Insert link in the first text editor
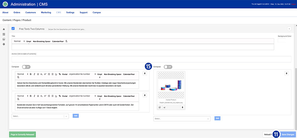The image size is (297, 138). [60, 74]
